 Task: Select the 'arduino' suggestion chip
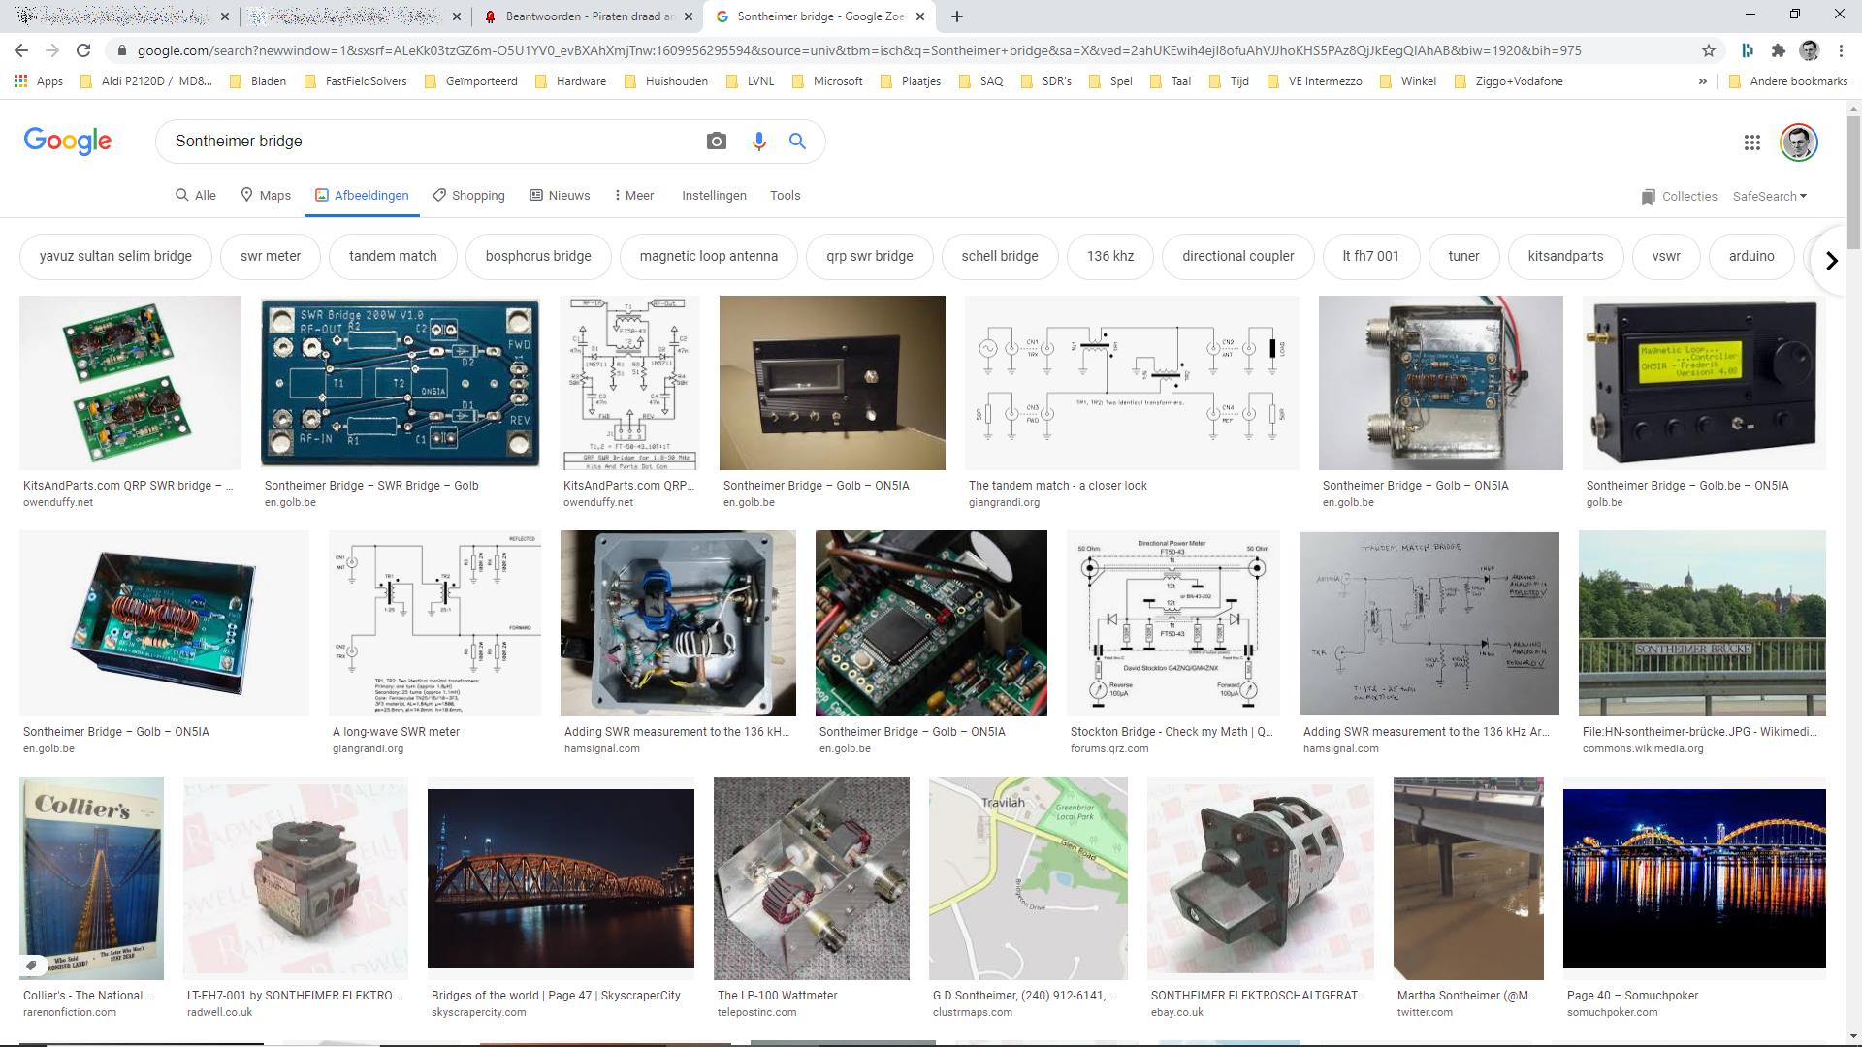tap(1751, 257)
